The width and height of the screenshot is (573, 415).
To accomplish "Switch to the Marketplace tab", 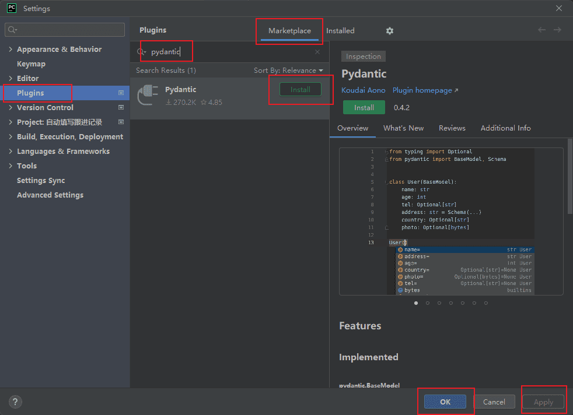I will [x=289, y=31].
